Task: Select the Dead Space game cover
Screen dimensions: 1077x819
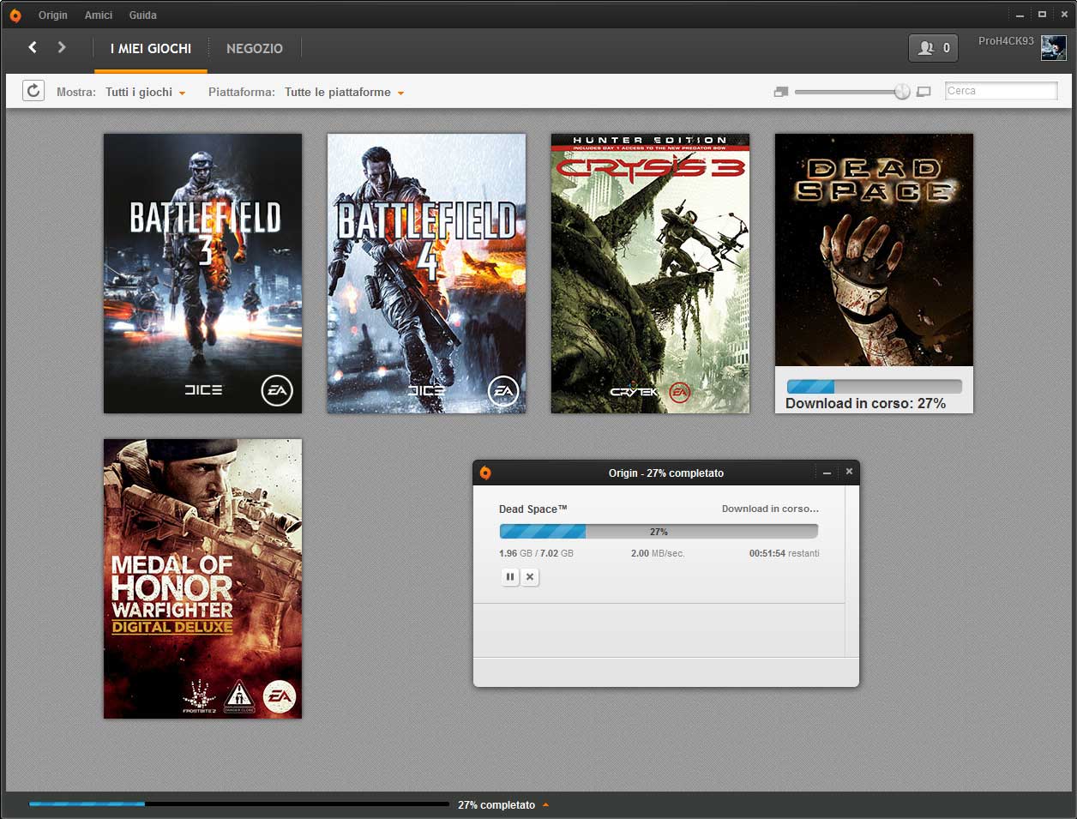Action: click(x=874, y=250)
